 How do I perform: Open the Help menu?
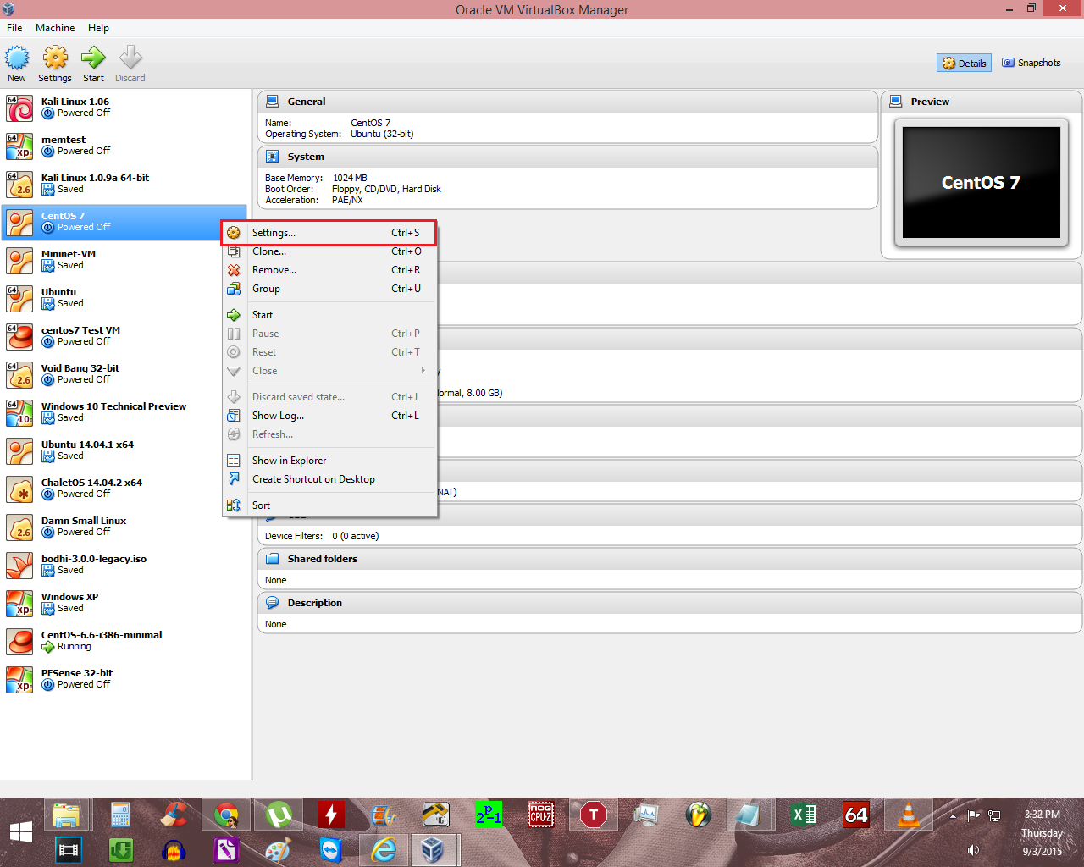[x=98, y=28]
